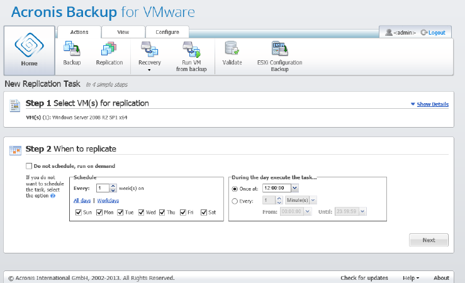The height and width of the screenshot is (283, 465).
Task: Open the schedule help question mark
Action: tap(53, 196)
